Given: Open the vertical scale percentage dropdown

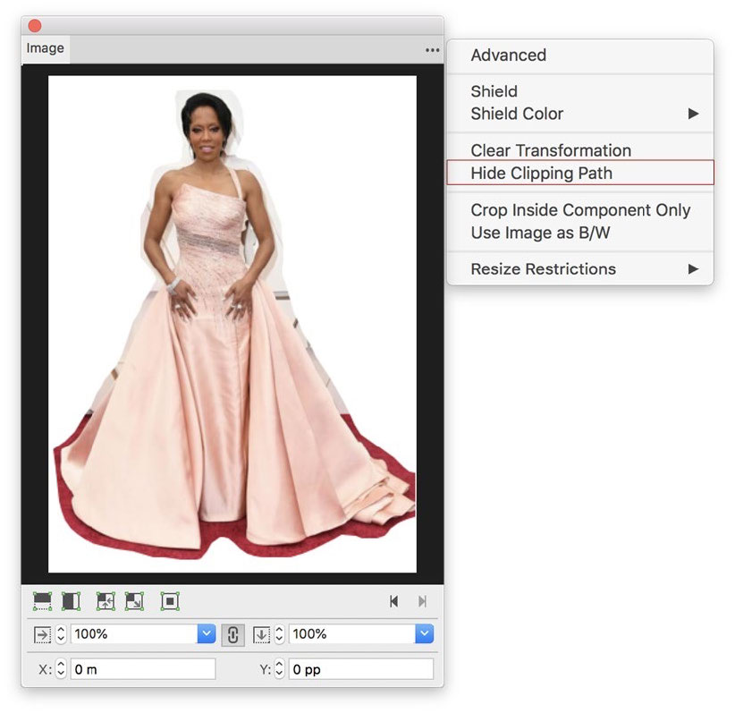Looking at the screenshot, I should click(x=424, y=634).
